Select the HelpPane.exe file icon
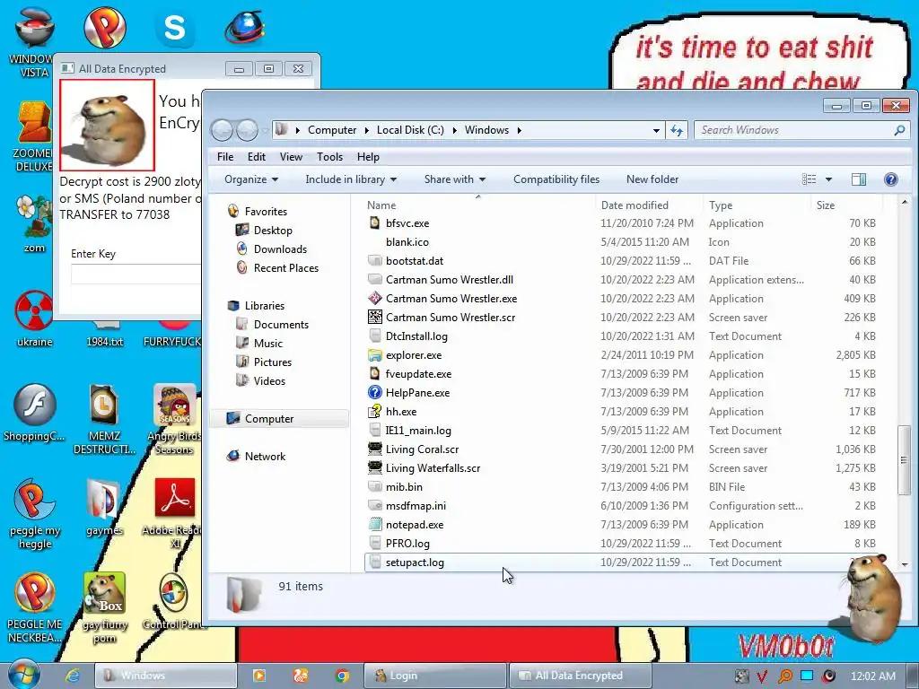This screenshot has height=689, width=919. [x=375, y=393]
